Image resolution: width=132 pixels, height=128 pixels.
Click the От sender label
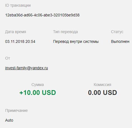[8, 58]
